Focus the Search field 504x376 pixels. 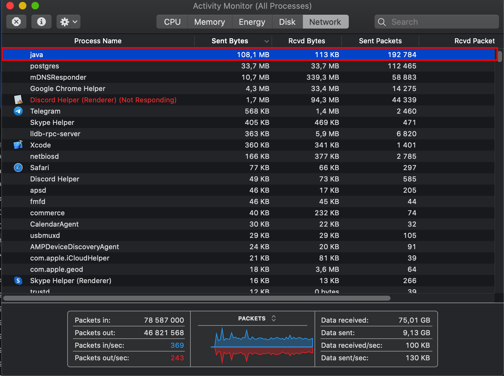click(436, 22)
